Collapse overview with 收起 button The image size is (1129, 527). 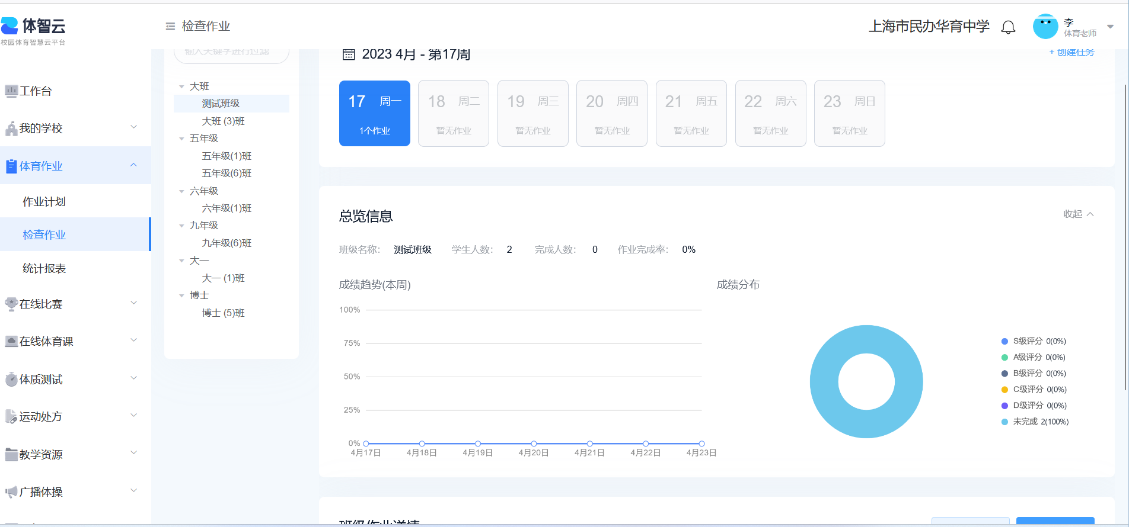click(1078, 214)
